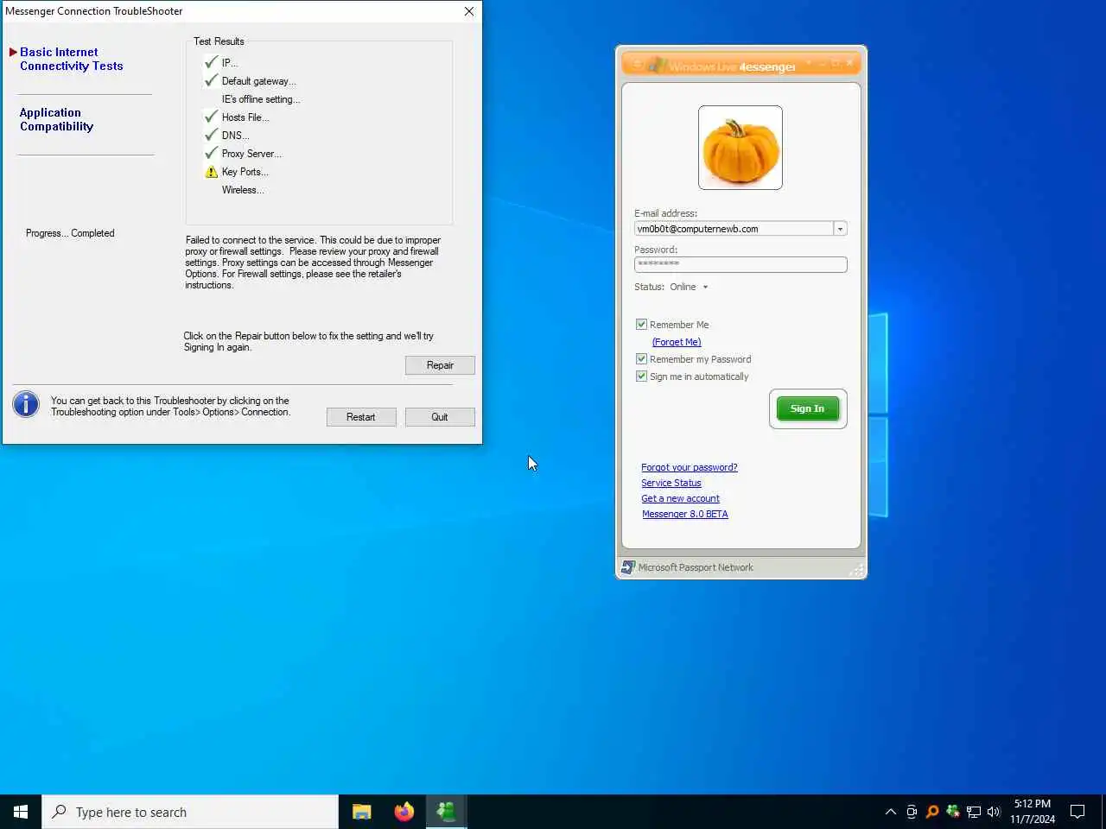Click the "Key Ports..." result text
This screenshot has height=829, width=1106.
click(x=245, y=172)
